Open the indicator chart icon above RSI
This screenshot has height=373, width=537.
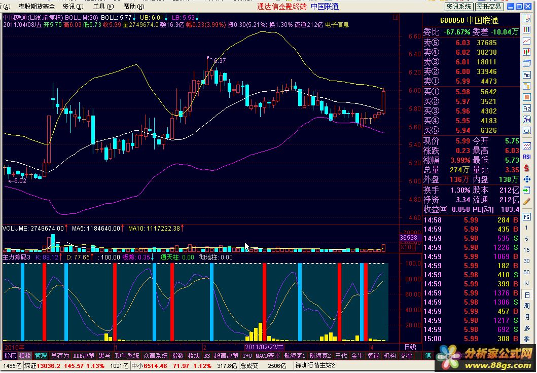coord(527,146)
